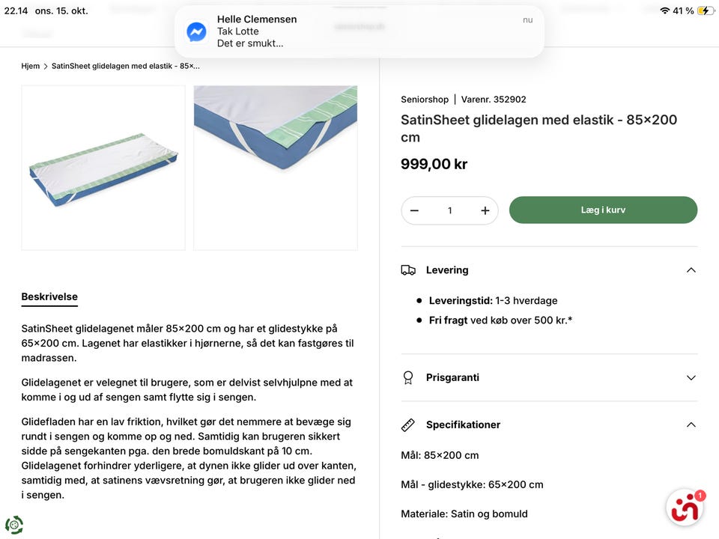
Task: Select the Beskrivelse tab
Action: click(x=49, y=296)
